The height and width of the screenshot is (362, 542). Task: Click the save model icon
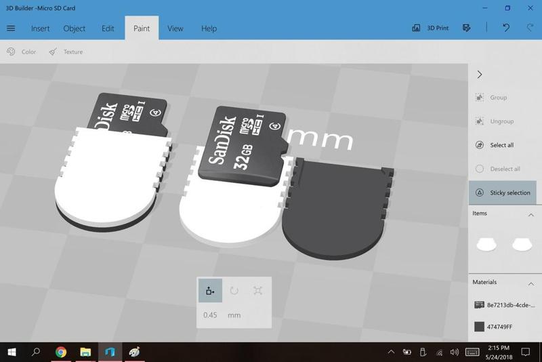click(x=466, y=28)
